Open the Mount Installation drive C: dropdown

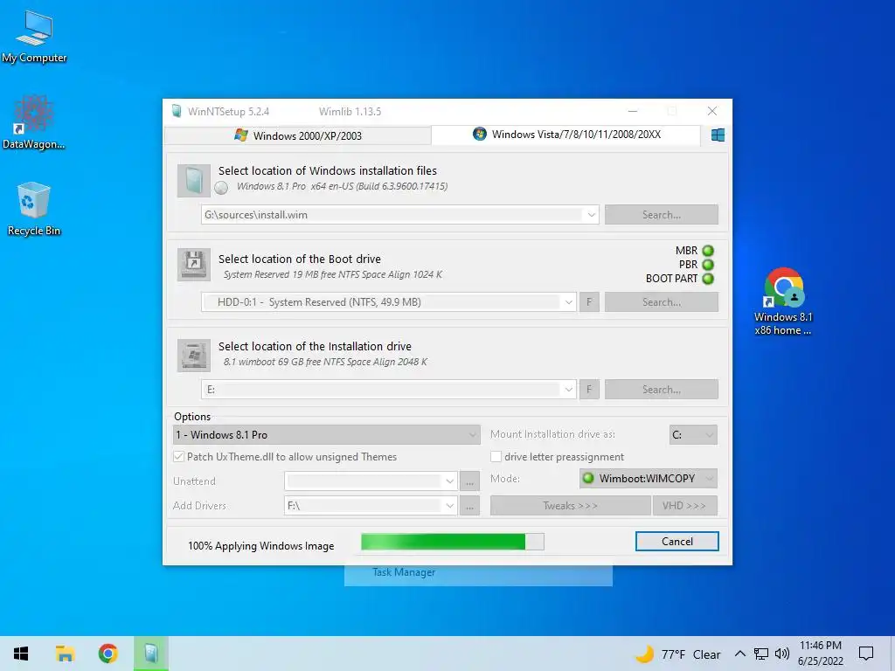693,435
